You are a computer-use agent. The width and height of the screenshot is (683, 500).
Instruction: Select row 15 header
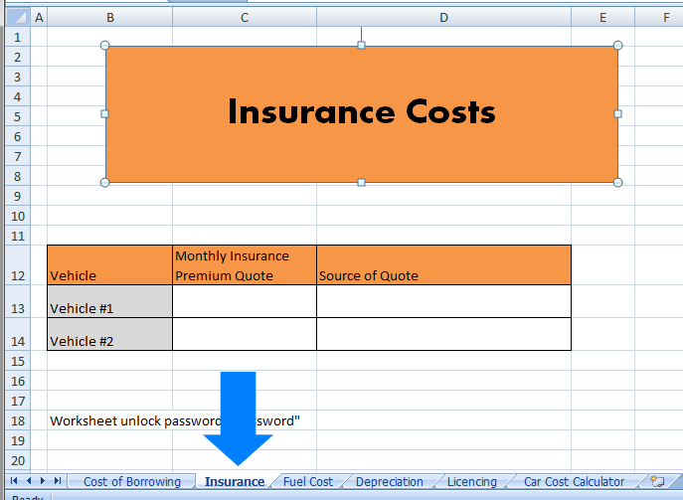tap(18, 361)
